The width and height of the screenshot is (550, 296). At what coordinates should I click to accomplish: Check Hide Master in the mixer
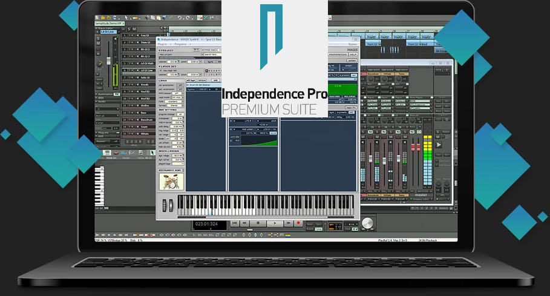(x=437, y=165)
